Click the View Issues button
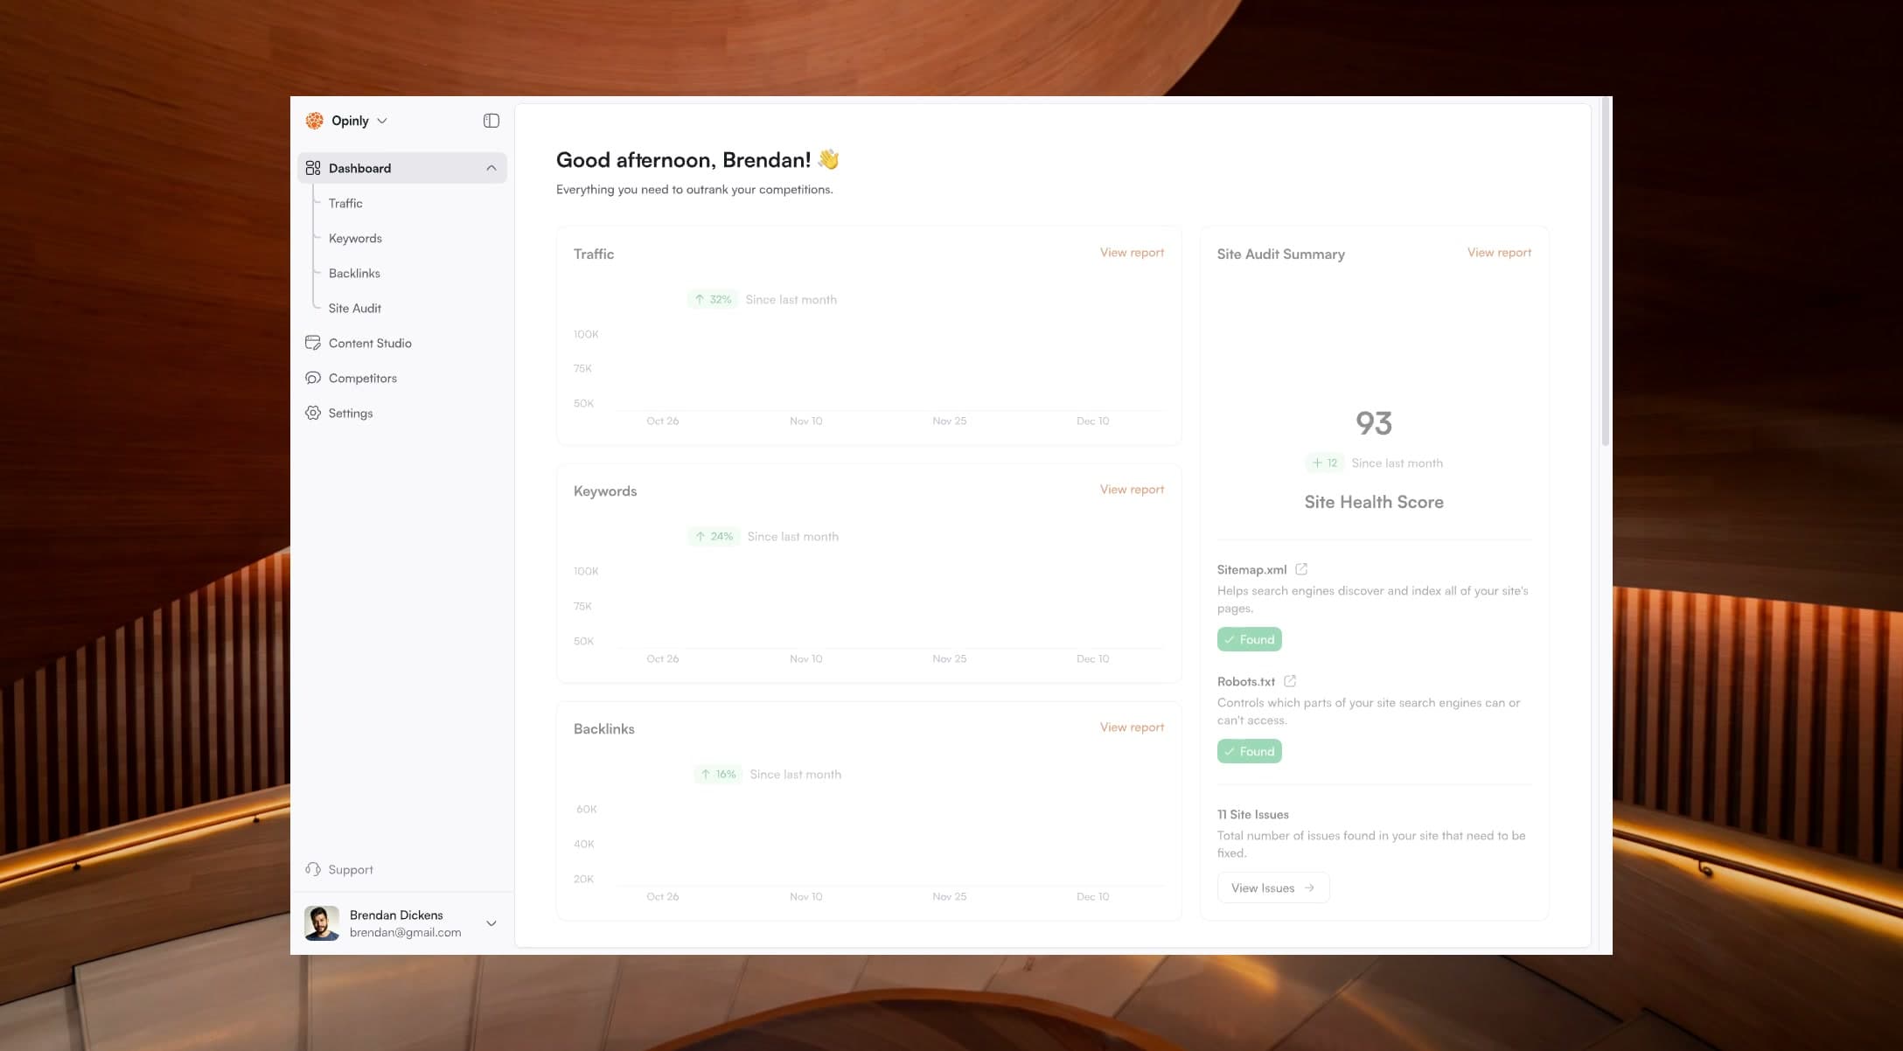 click(x=1273, y=887)
